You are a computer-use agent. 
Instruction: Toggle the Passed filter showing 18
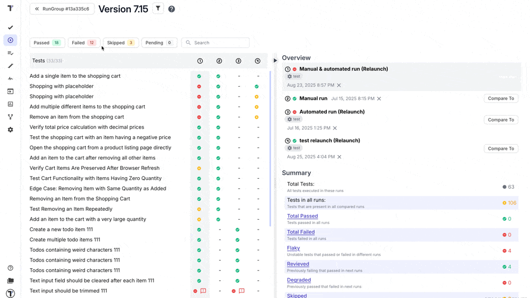click(x=47, y=42)
